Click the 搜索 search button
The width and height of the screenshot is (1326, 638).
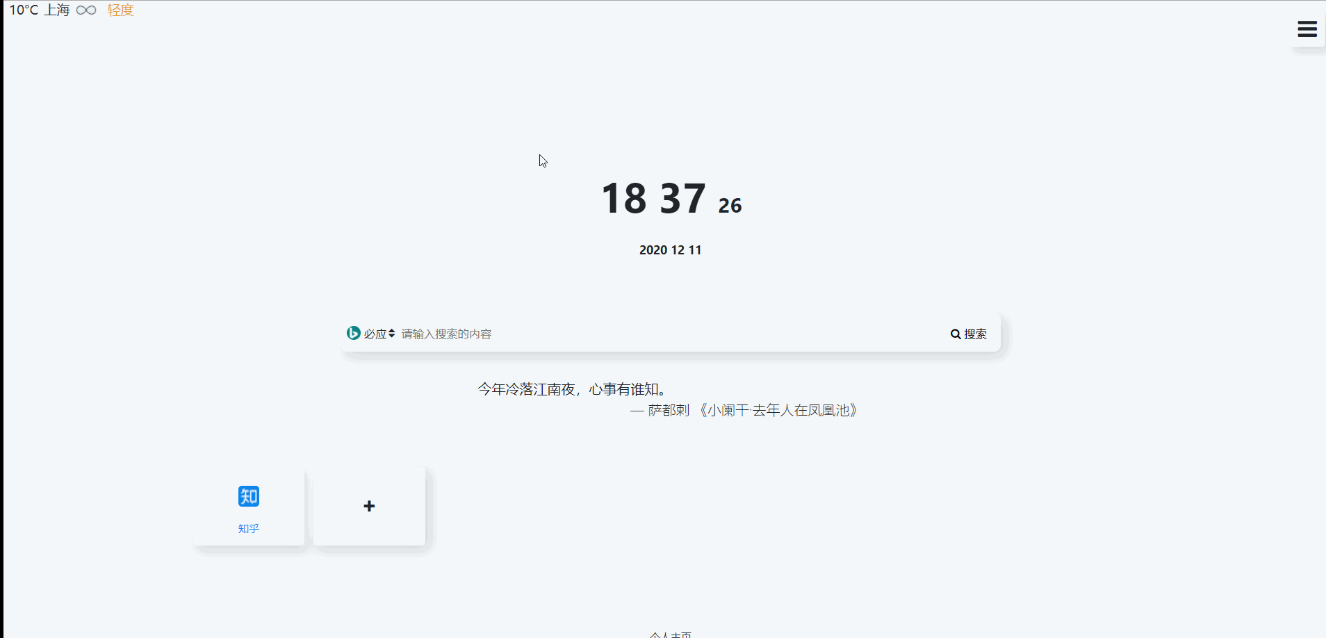(x=969, y=334)
